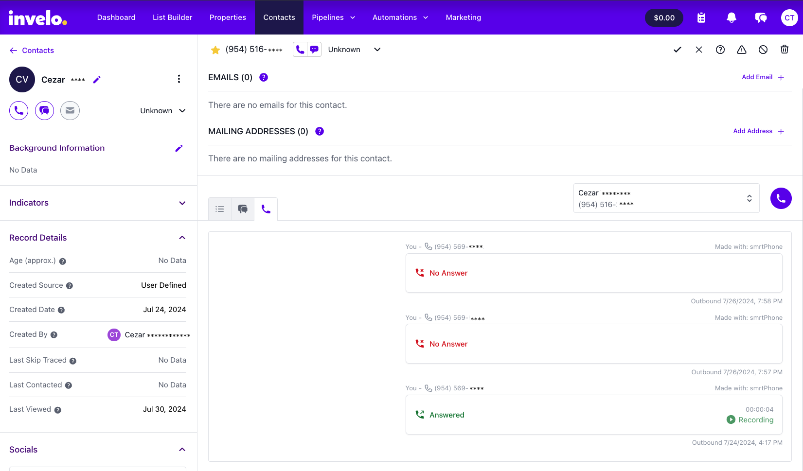This screenshot has height=471, width=803.
Task: Expand the Indicators section
Action: click(x=182, y=203)
